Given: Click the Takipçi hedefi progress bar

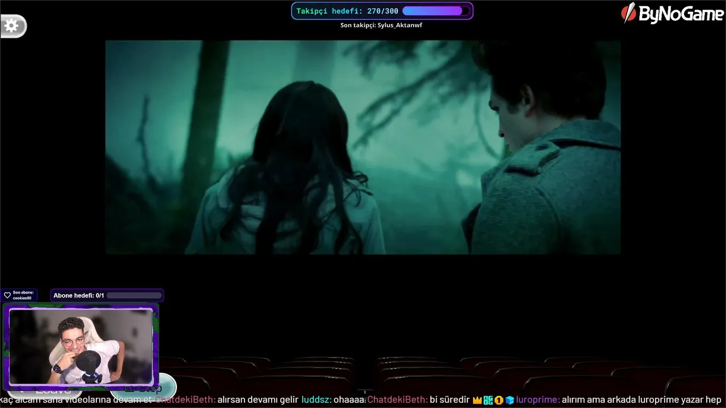Looking at the screenshot, I should click(x=436, y=11).
